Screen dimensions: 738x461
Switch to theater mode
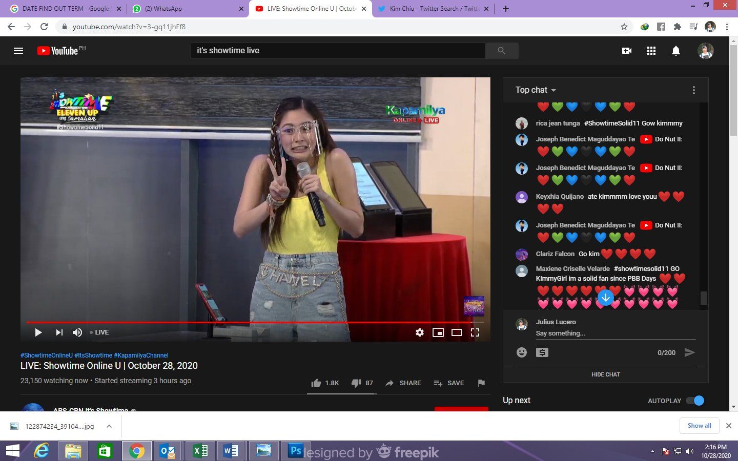pyautogui.click(x=457, y=332)
